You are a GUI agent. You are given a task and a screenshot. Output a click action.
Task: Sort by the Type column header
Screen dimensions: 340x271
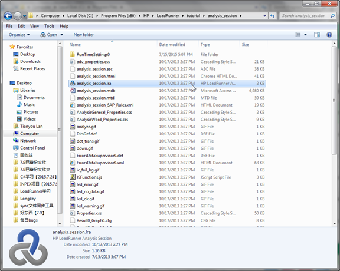click(x=205, y=45)
